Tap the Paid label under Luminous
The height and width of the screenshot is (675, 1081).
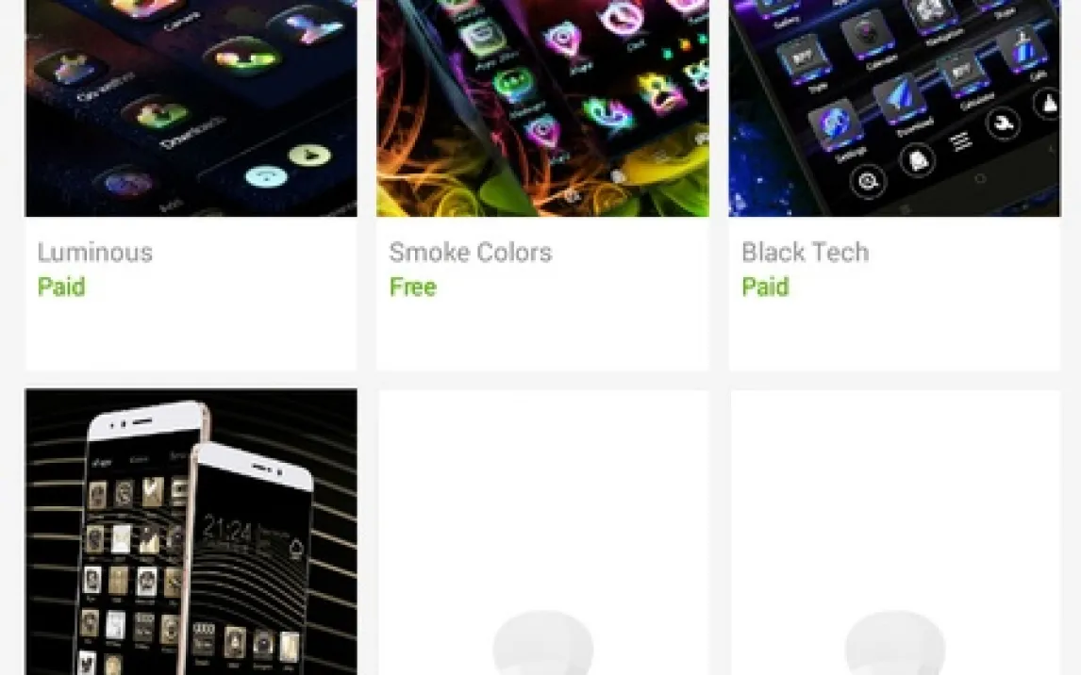[x=61, y=287]
